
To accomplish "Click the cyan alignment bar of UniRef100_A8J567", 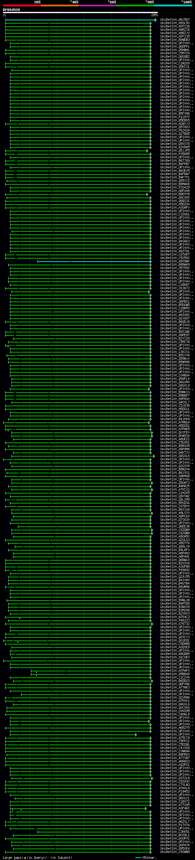I will click(x=81, y=20).
